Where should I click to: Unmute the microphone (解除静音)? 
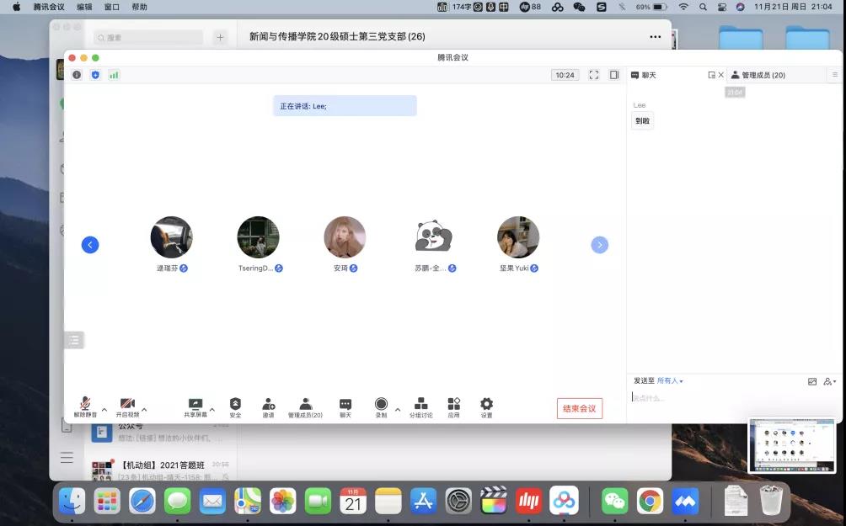tap(85, 406)
